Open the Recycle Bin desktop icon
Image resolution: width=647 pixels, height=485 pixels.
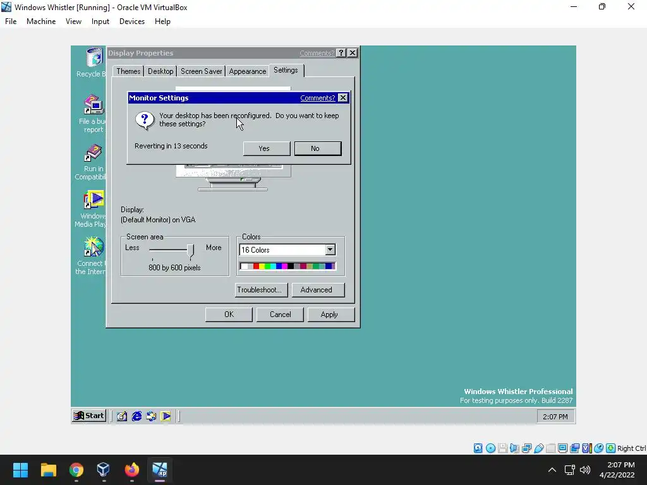point(94,57)
